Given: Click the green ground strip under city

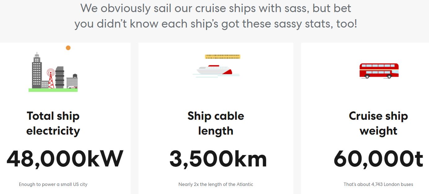Looking at the screenshot, I should 53,90.
